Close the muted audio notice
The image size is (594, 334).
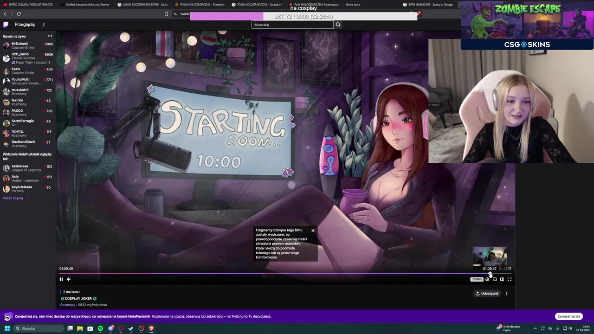(313, 231)
